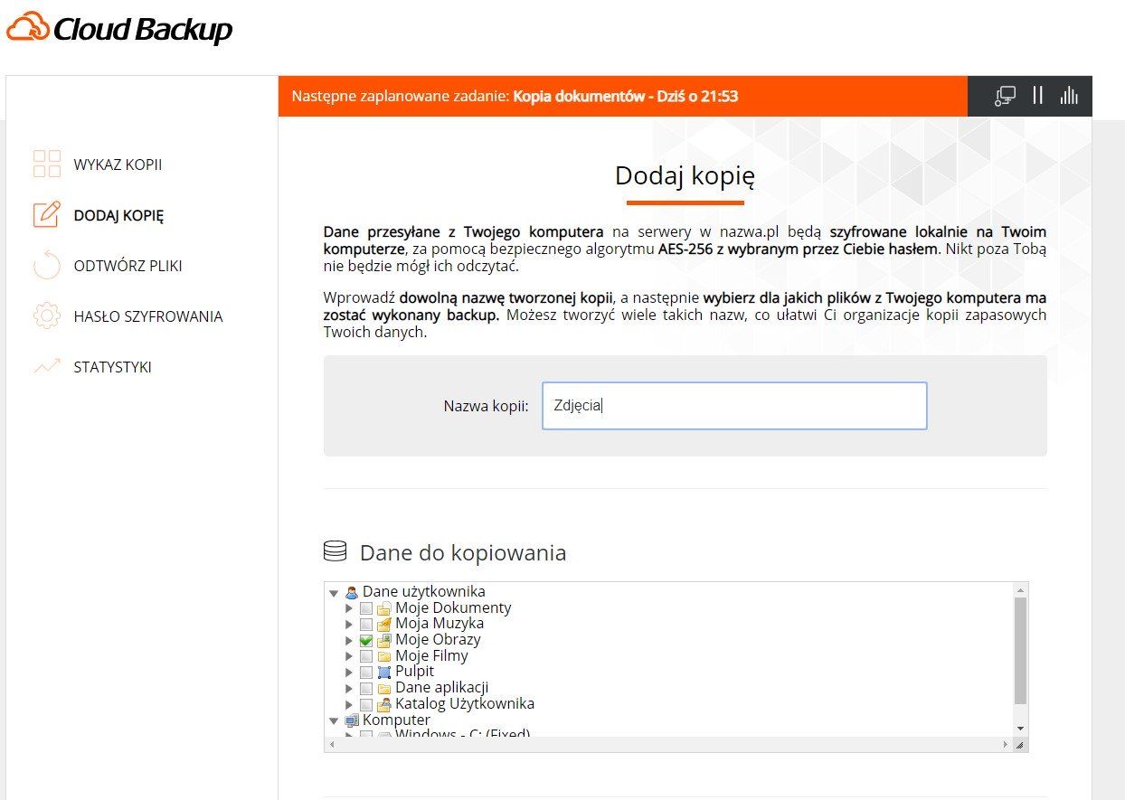Expand the Moje Dokumenty node
1125x800 pixels.
[350, 608]
